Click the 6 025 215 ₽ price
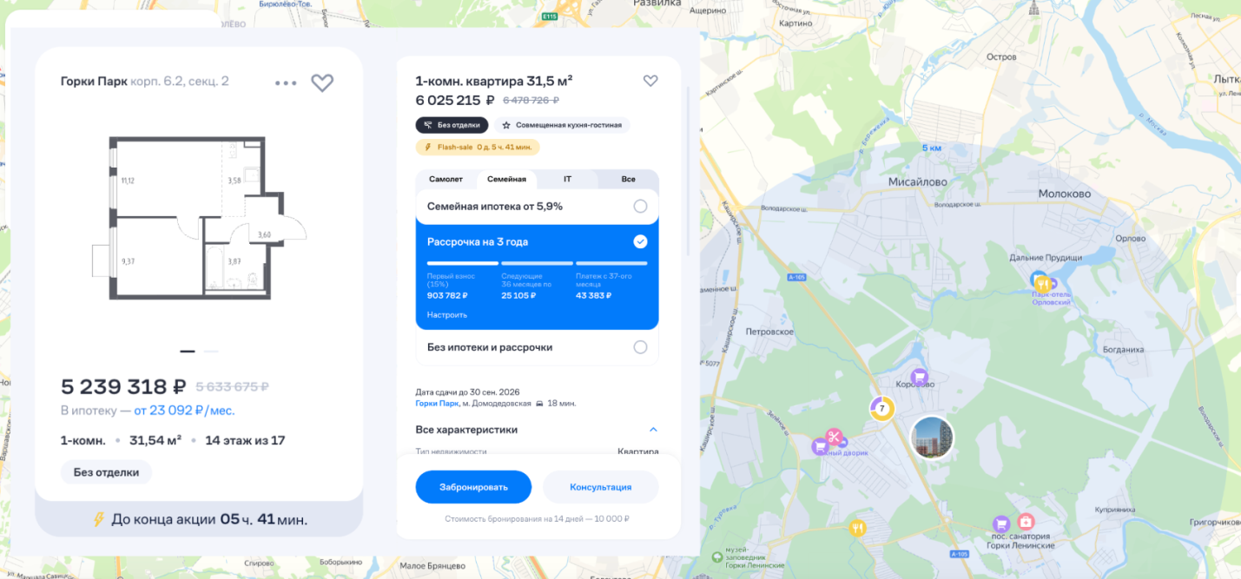Viewport: 1241px width, 579px height. 455,100
